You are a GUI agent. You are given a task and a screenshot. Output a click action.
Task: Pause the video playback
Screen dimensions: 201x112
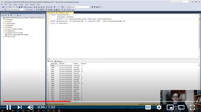(9, 107)
